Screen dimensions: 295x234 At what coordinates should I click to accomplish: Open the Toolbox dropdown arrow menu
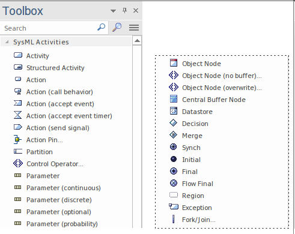click(x=113, y=11)
